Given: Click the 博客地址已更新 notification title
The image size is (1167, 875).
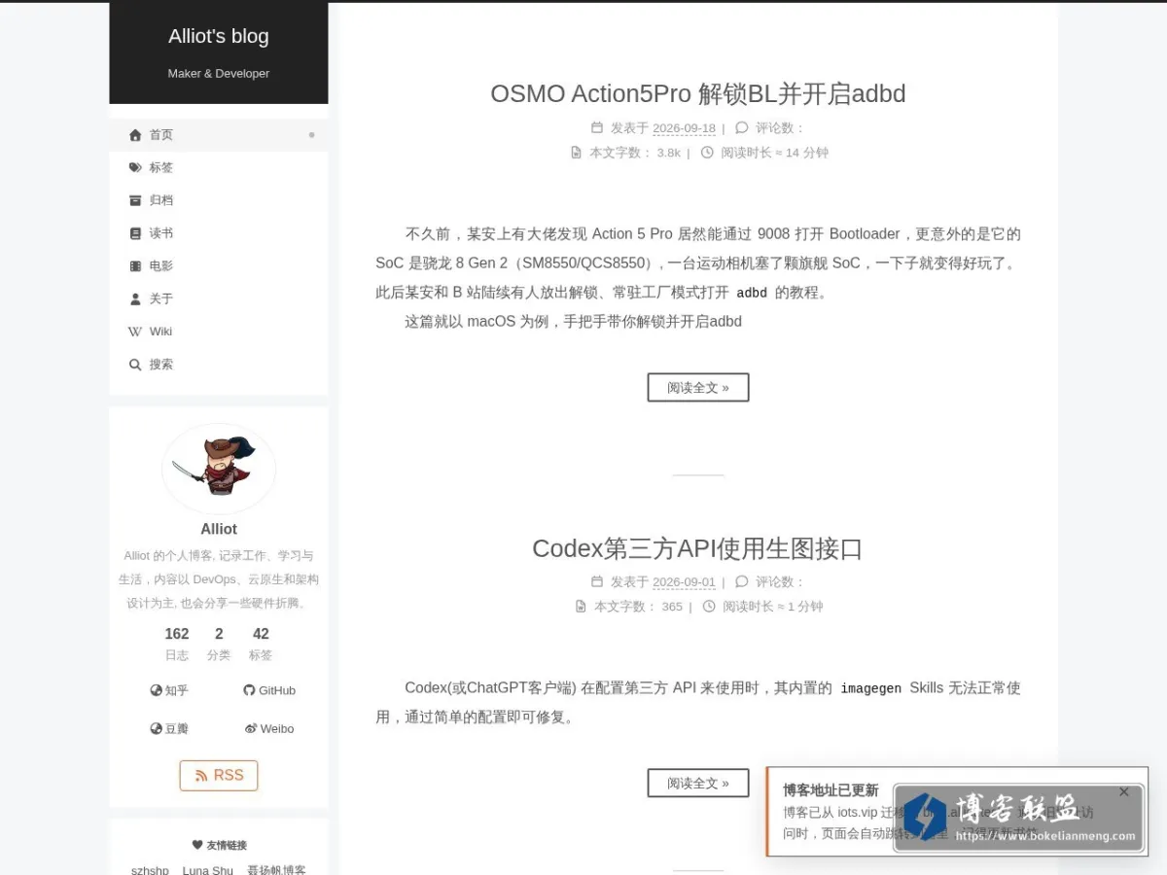Looking at the screenshot, I should click(831, 790).
